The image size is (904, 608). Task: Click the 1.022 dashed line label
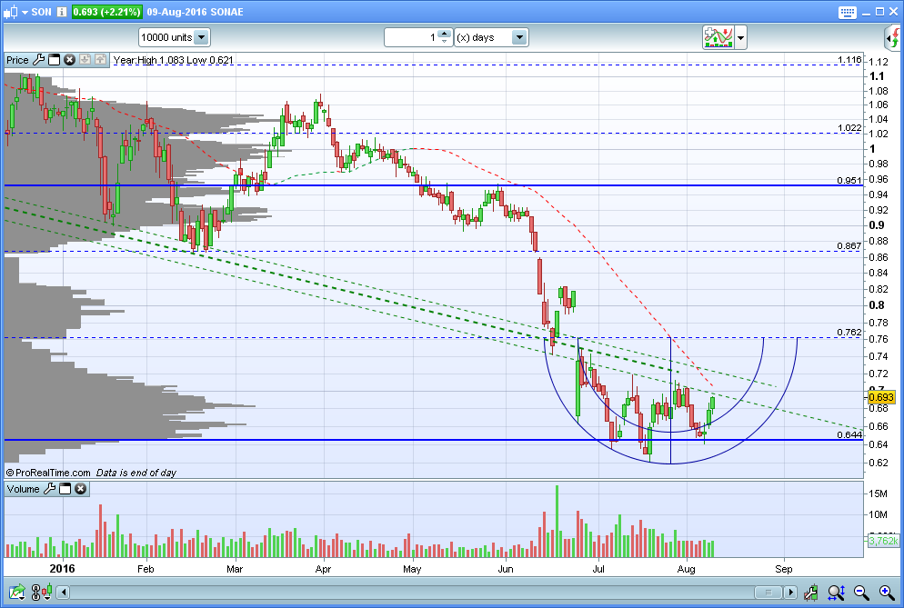849,128
